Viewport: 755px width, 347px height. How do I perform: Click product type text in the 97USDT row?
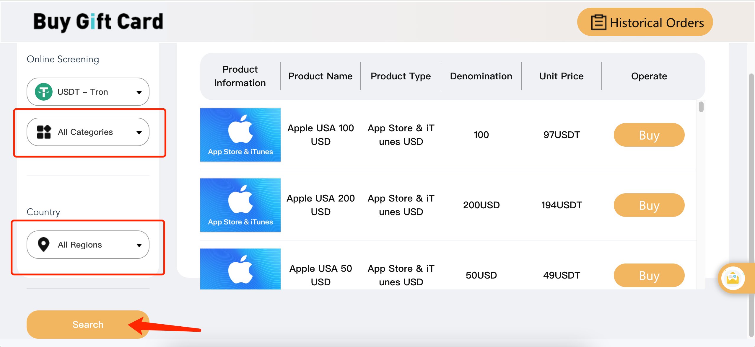click(x=401, y=135)
